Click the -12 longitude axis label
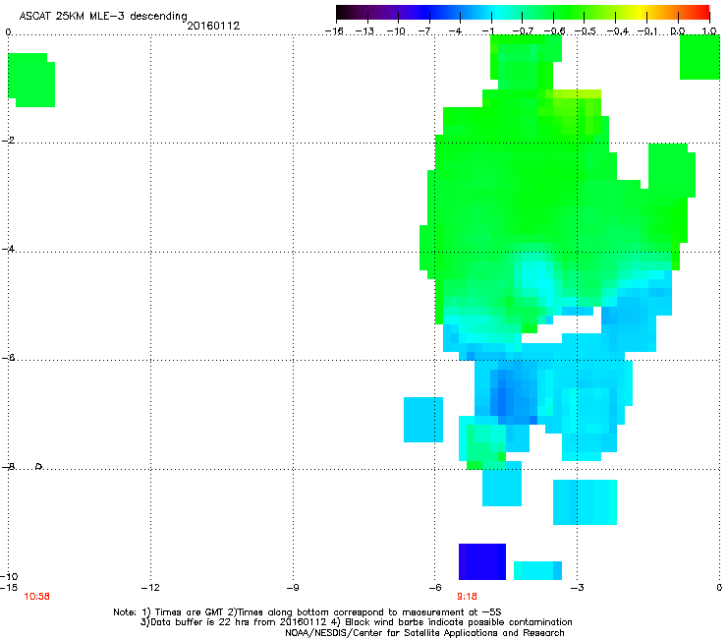Screen dimensions: 727x639 click(150, 588)
